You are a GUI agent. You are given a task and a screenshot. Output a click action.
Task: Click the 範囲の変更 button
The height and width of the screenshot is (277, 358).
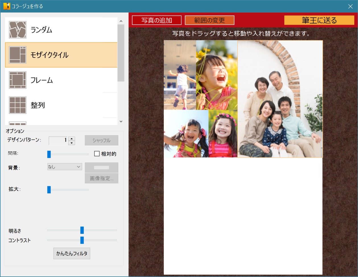pos(210,20)
